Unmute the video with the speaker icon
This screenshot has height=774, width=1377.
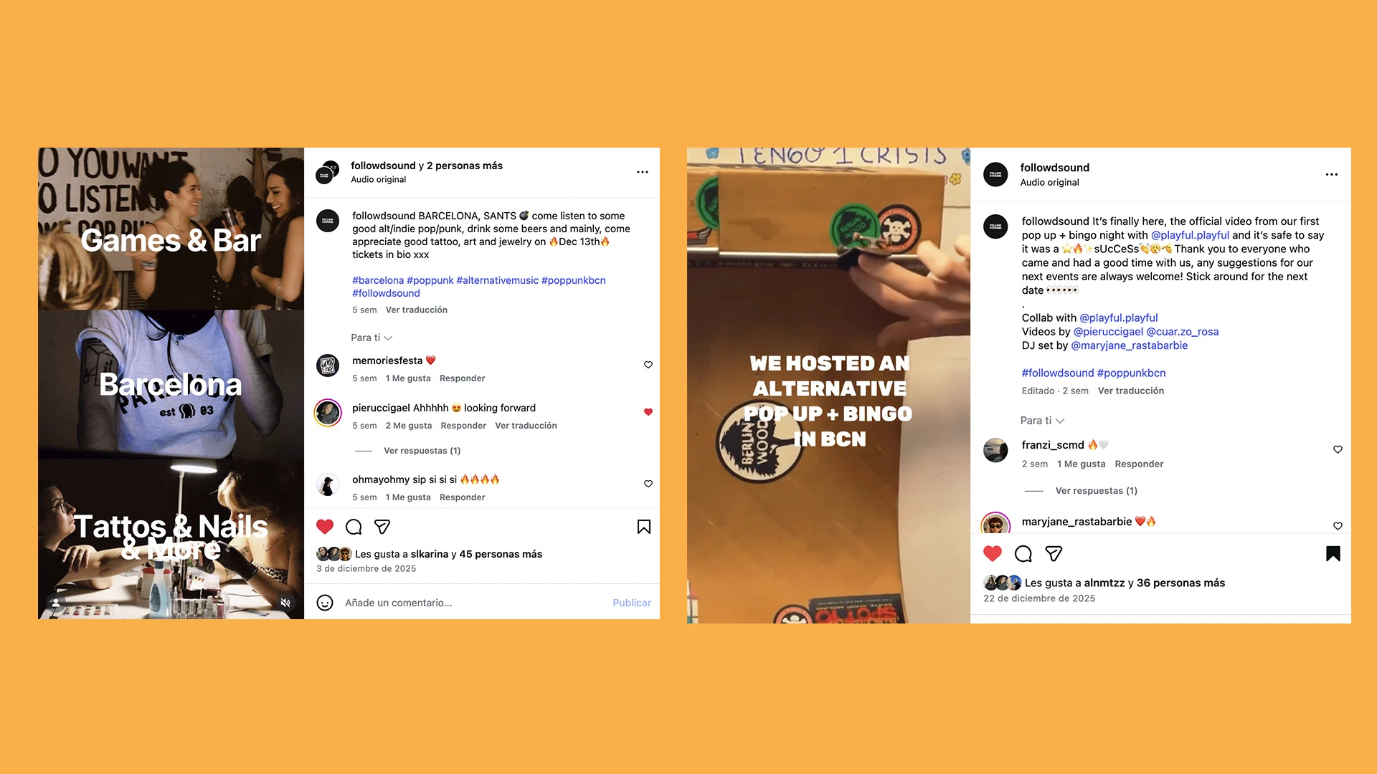point(285,603)
